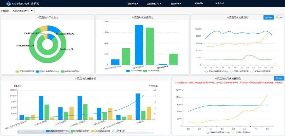Hide the 2018药品销量 series via legend

pyautogui.click(x=134, y=71)
